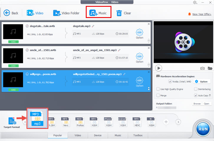Reorder willyego poem item with up/down arrows
This screenshot has width=214, height=141.
click(149, 89)
